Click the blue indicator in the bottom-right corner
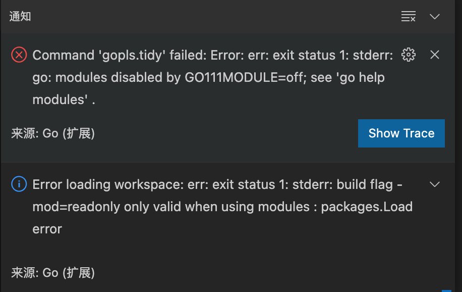This screenshot has width=462, height=292. (x=446, y=290)
